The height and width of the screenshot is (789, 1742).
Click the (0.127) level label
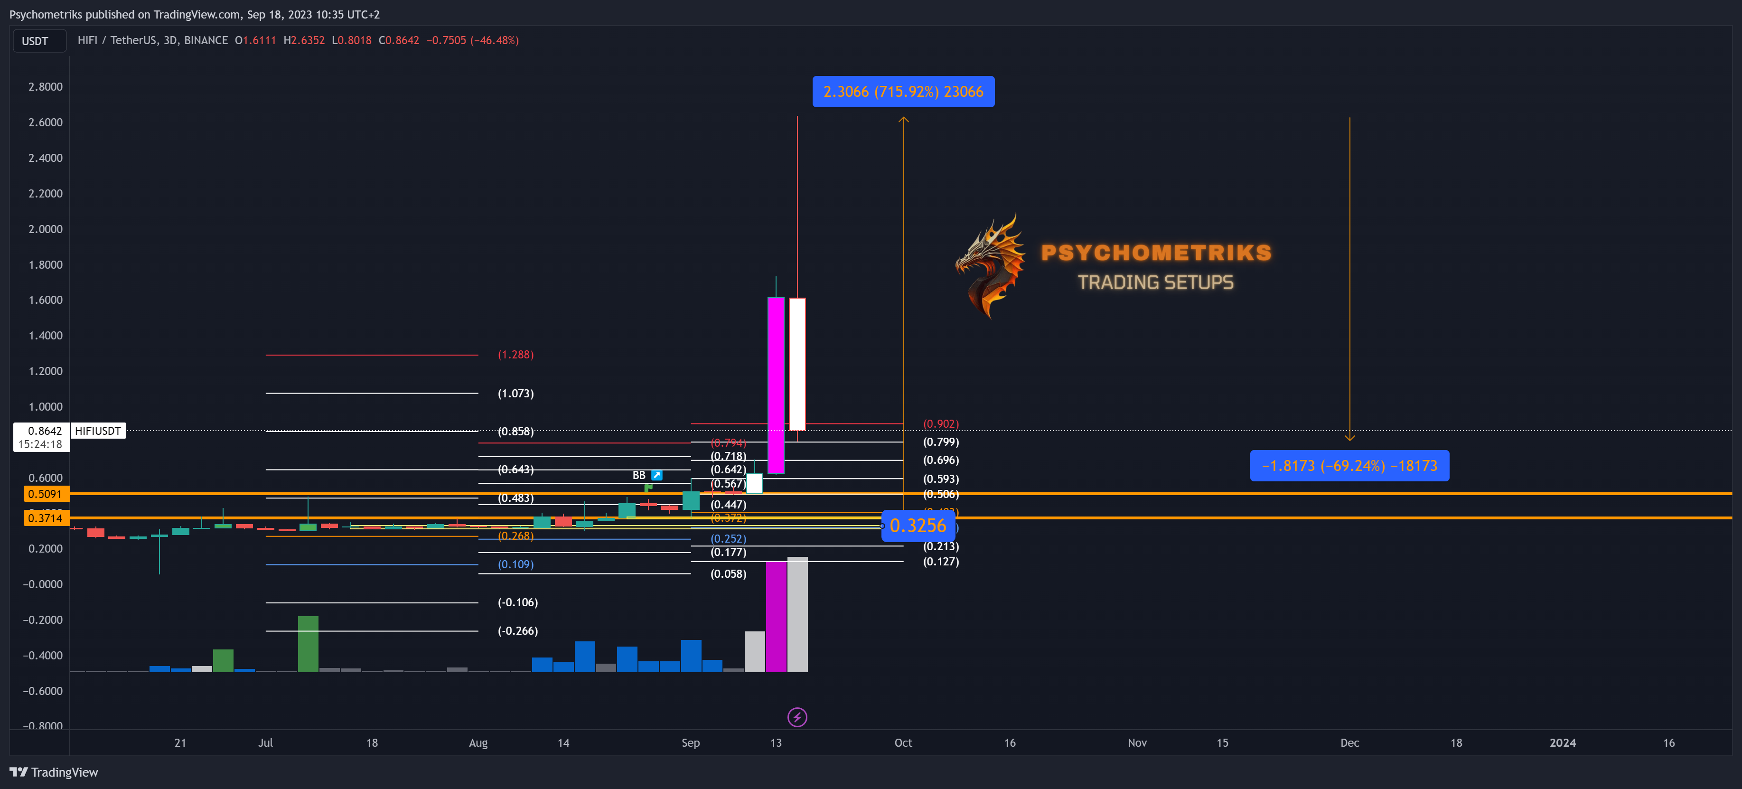[x=941, y=562]
